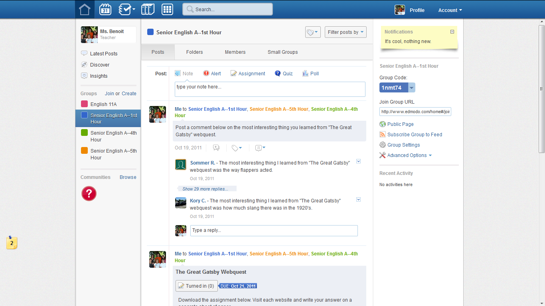545x306 pixels.
Task: Select the Quiz post type
Action: (x=284, y=73)
